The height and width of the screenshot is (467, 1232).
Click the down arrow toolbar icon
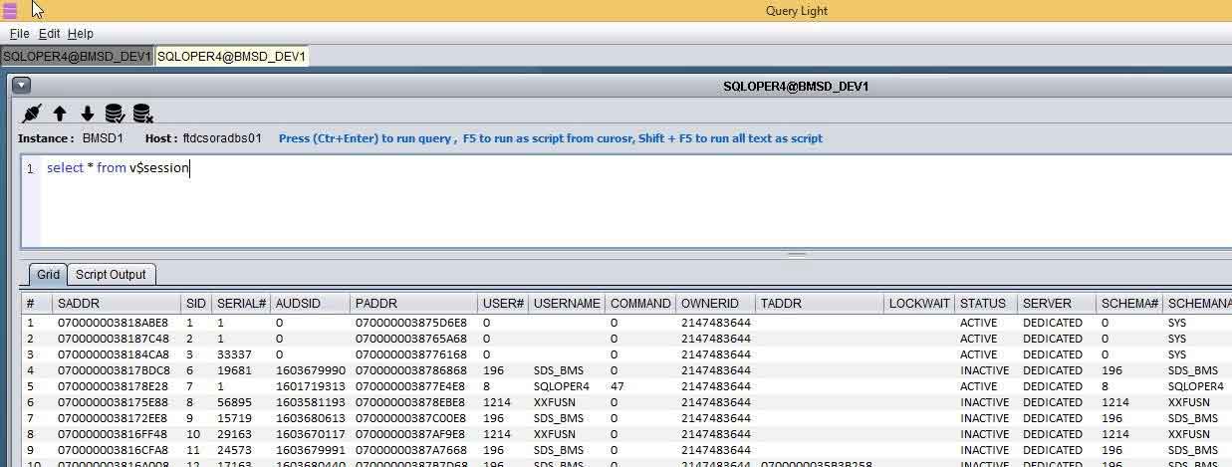tap(88, 114)
